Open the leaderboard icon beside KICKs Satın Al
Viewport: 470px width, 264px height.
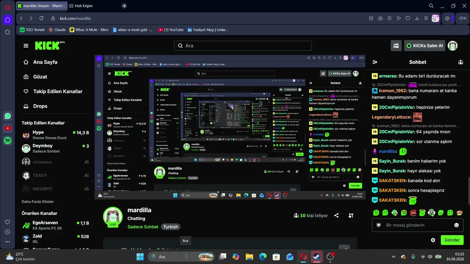(x=396, y=45)
